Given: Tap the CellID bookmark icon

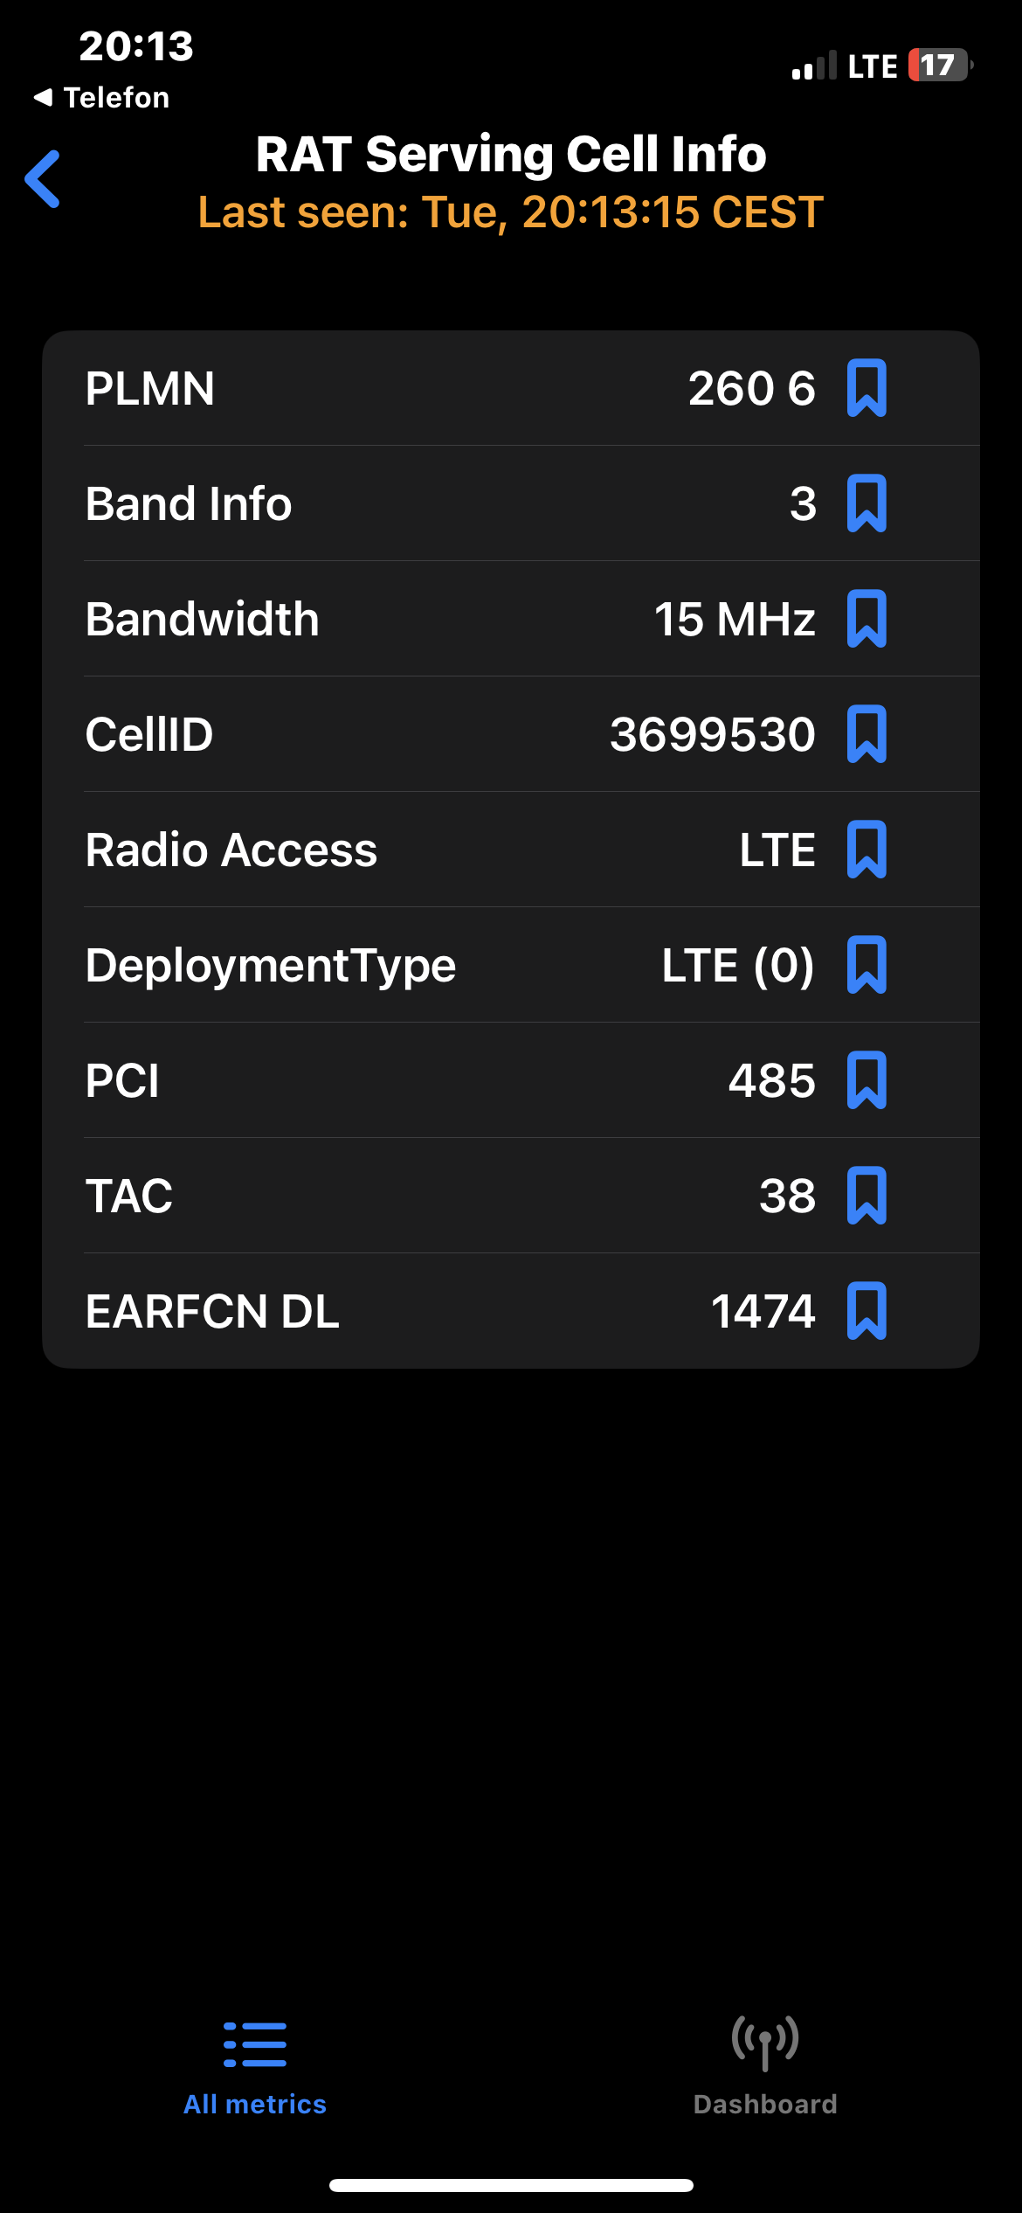Looking at the screenshot, I should (867, 734).
